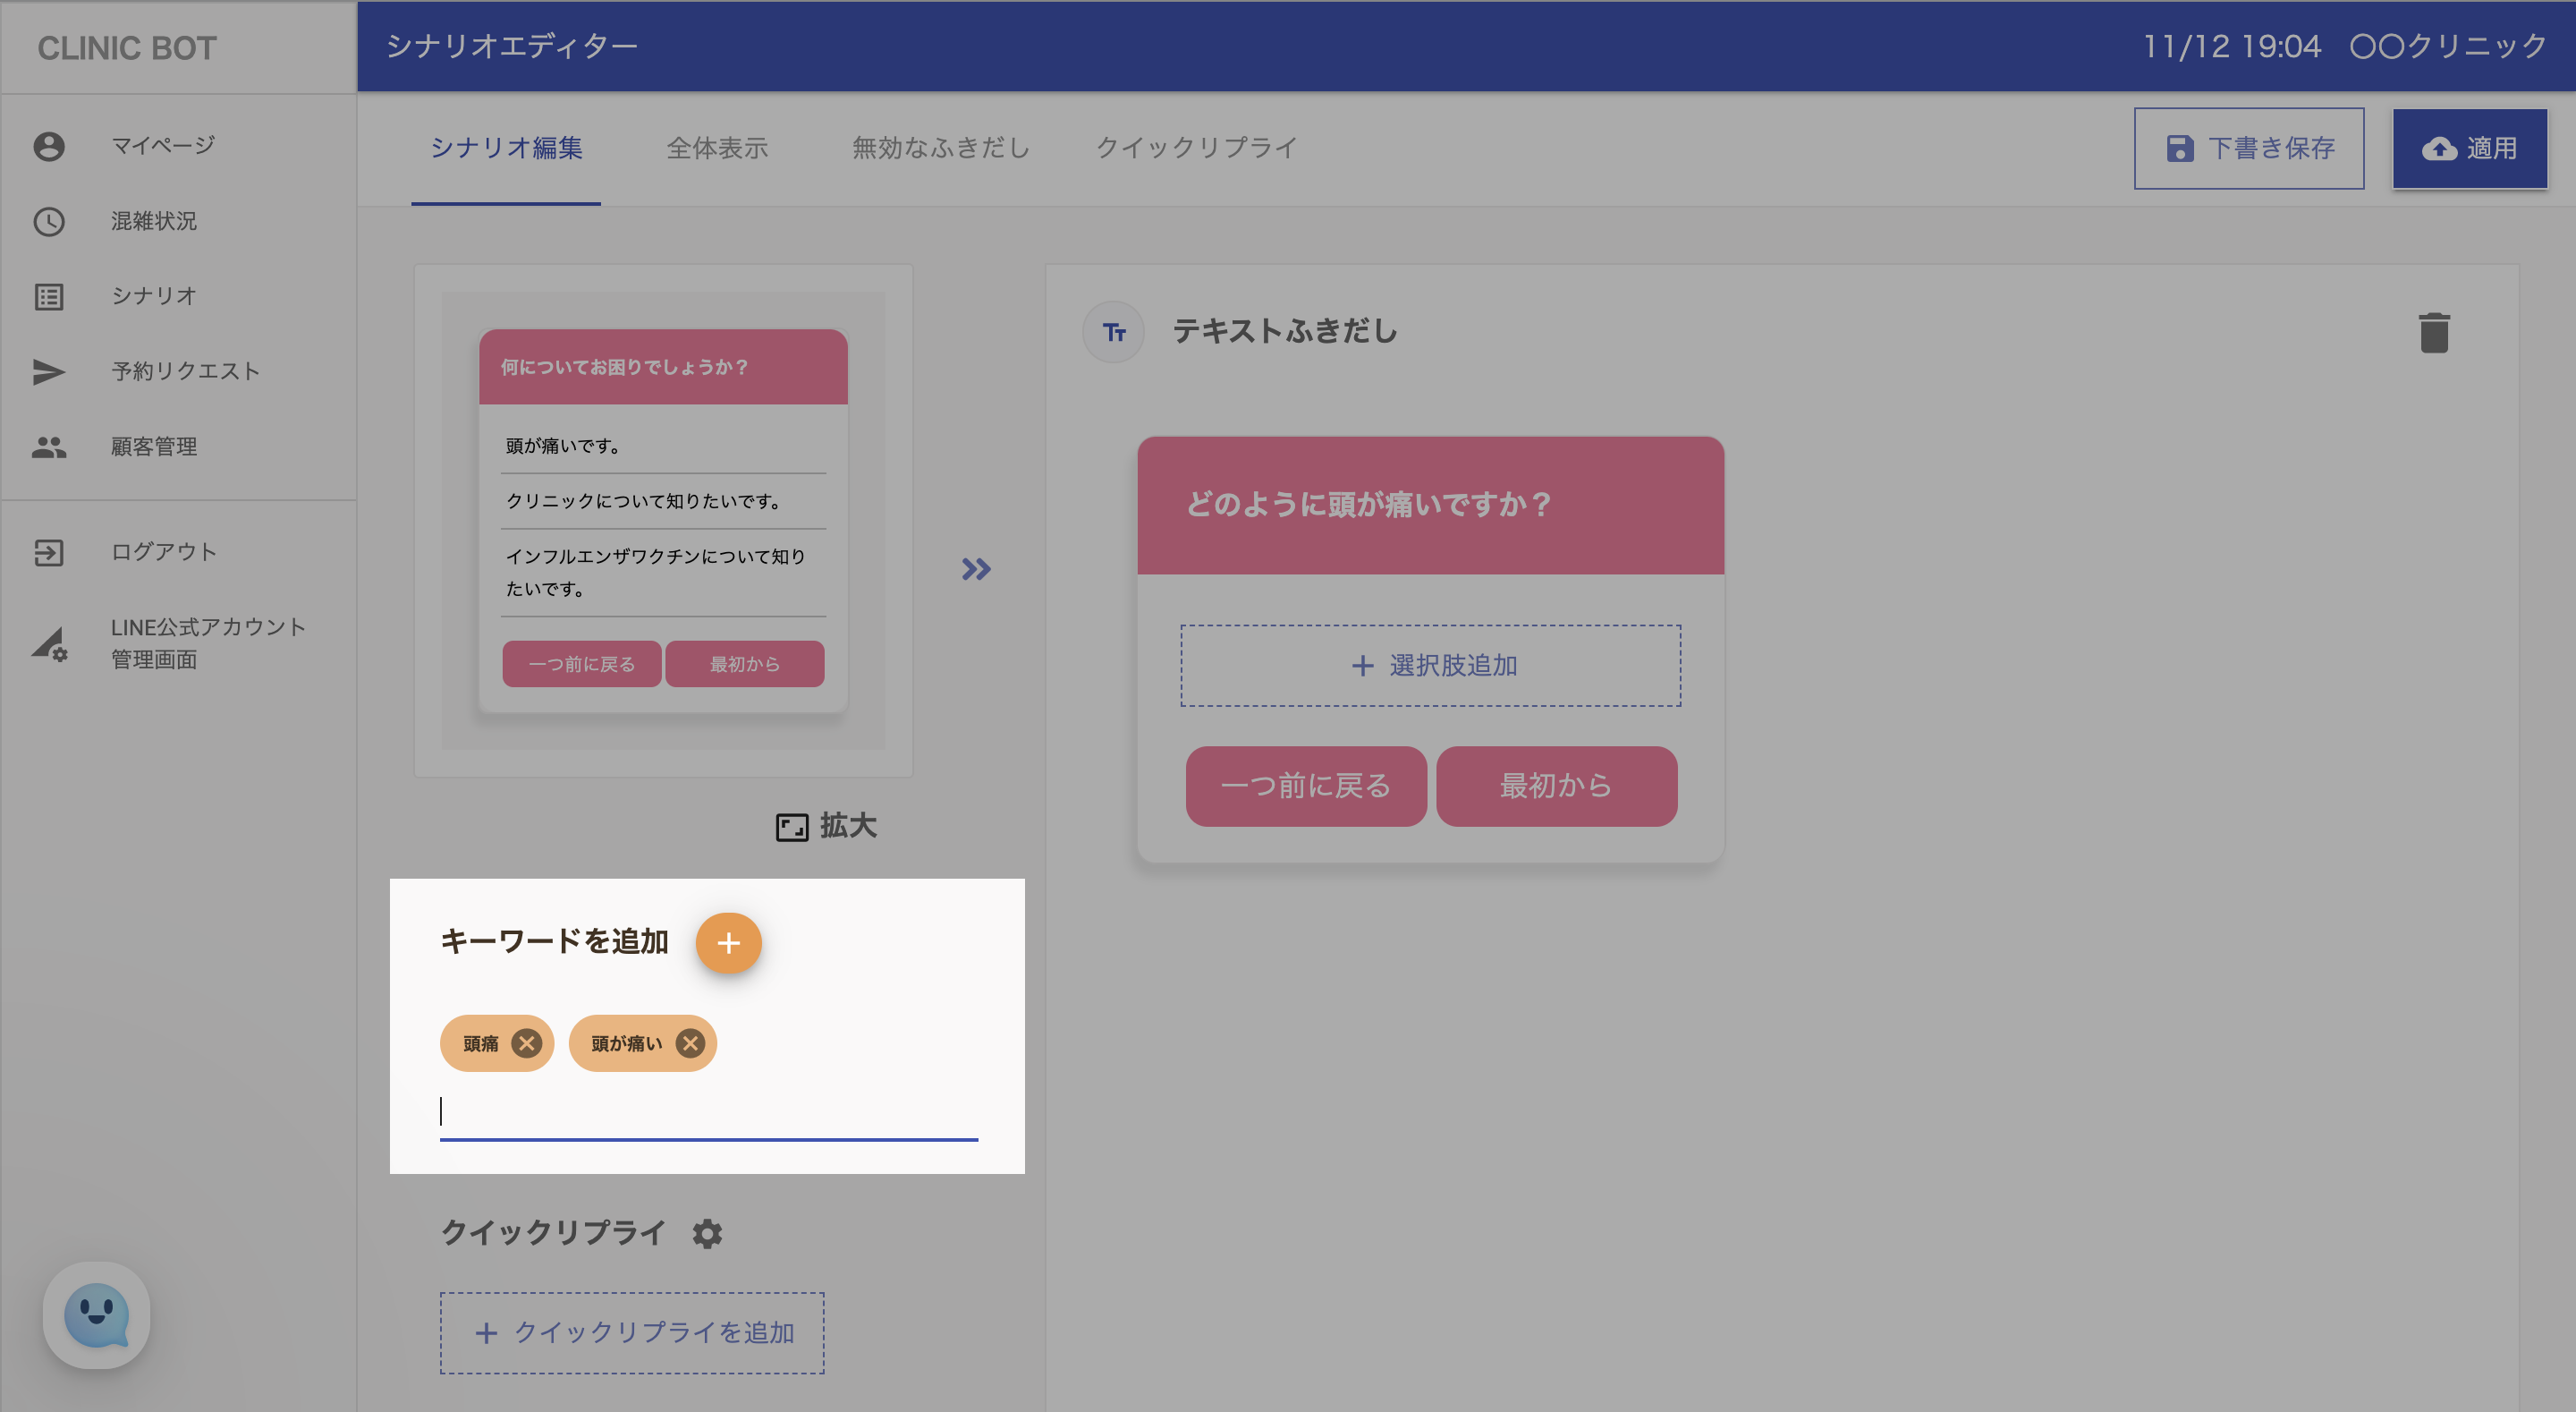This screenshot has width=2576, height=1412.
Task: Click ログアウト in sidebar
Action: click(163, 552)
